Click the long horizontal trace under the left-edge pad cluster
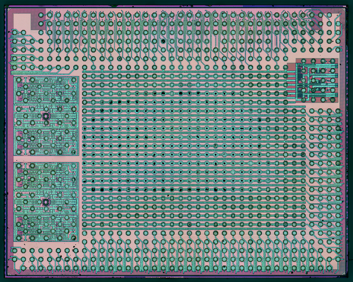The width and height of the screenshot is (353, 282). coord(42,73)
